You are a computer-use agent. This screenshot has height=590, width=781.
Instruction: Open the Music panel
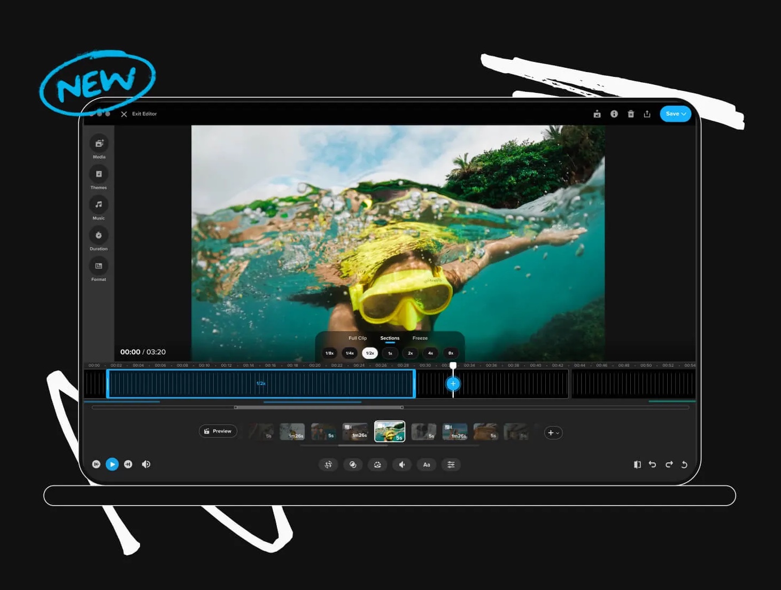pos(99,205)
